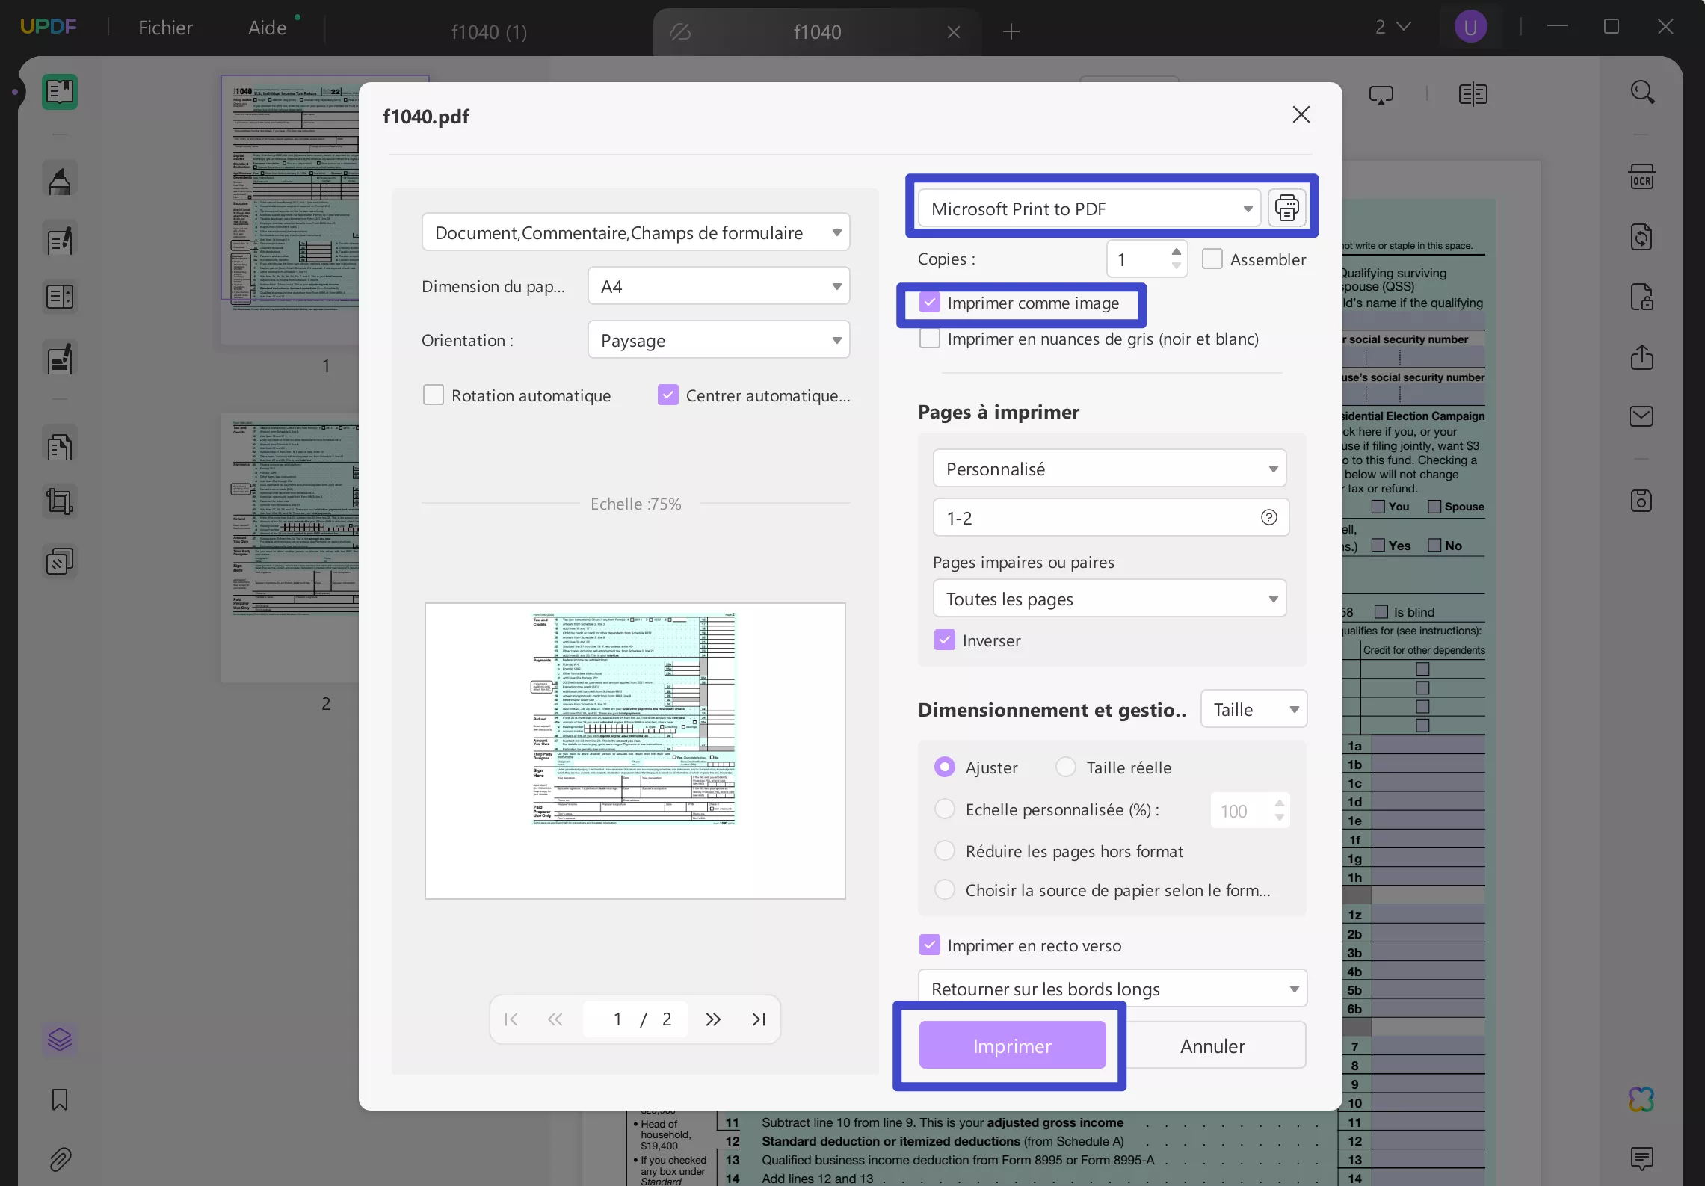Open the bookmark panel icon

[59, 1099]
